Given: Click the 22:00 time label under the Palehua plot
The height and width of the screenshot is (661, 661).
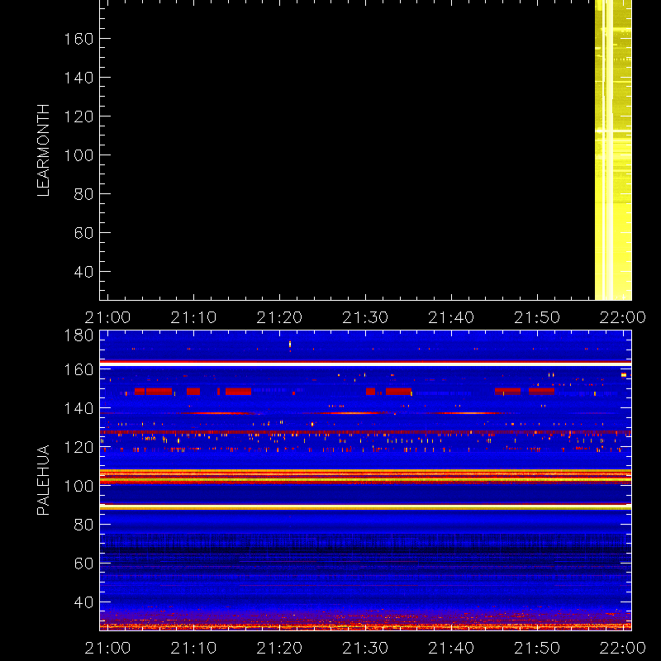Looking at the screenshot, I should pos(623,648).
